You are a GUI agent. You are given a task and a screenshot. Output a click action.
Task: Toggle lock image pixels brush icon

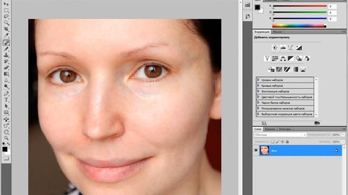click(277, 141)
